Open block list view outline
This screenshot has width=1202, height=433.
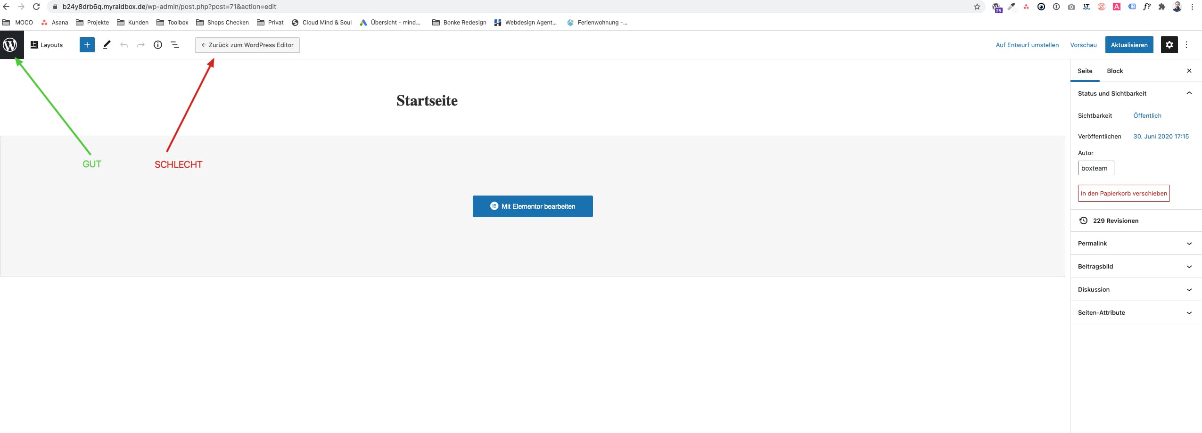pyautogui.click(x=175, y=45)
